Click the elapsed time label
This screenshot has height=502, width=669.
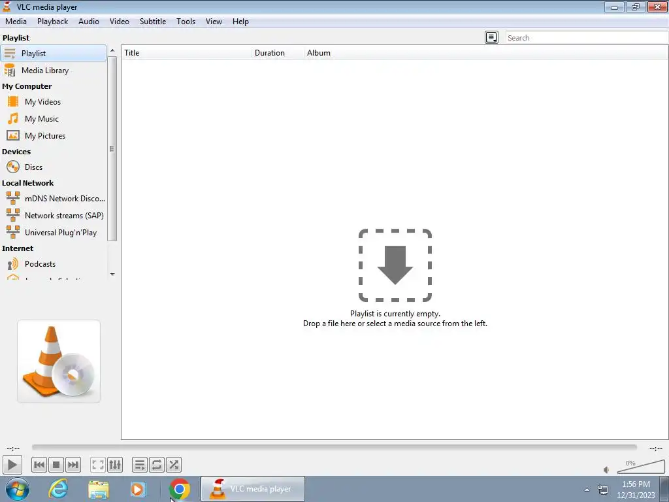(13, 448)
